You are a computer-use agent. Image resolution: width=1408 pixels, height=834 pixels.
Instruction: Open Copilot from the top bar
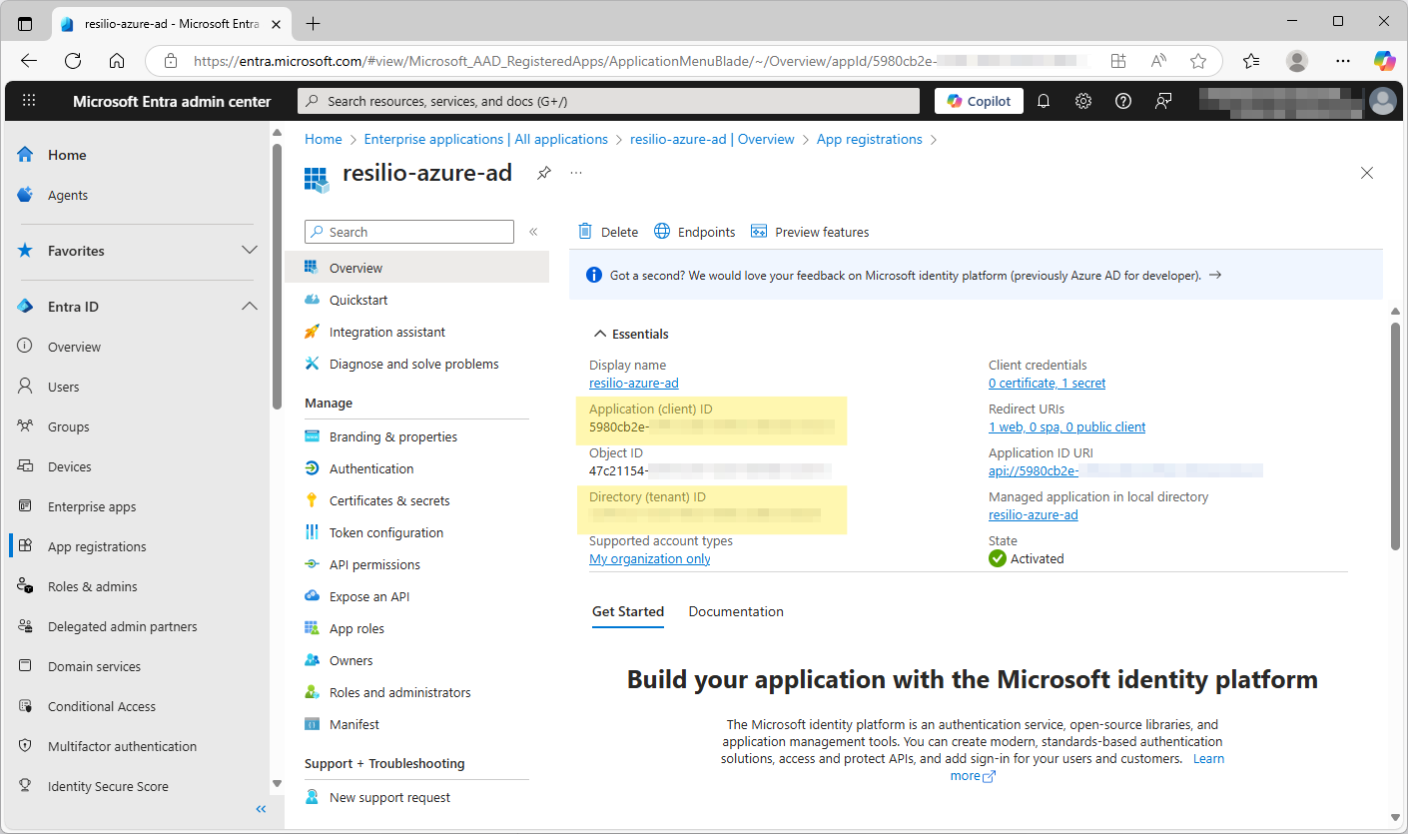[x=979, y=100]
